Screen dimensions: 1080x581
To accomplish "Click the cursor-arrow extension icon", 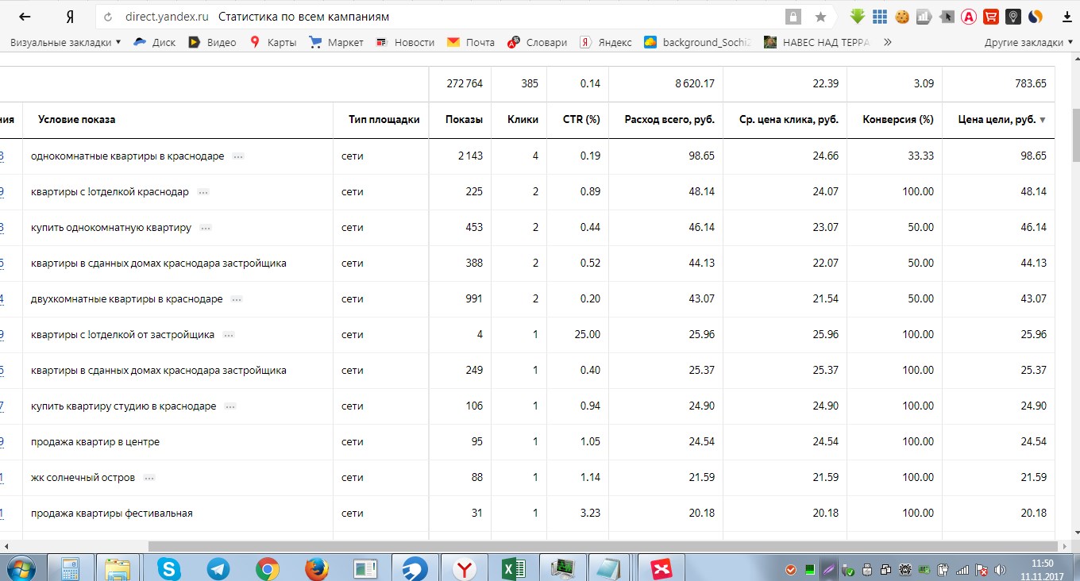I will [946, 16].
